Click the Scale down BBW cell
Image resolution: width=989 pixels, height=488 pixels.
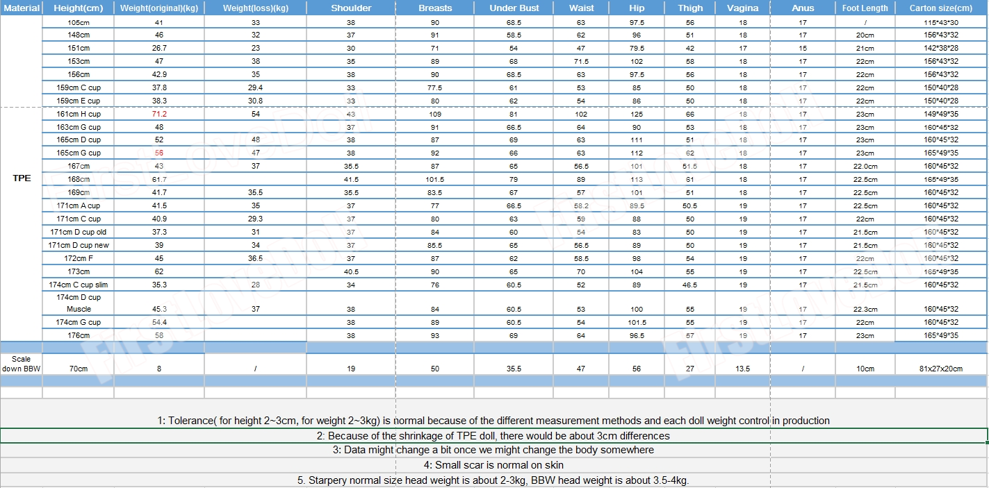point(22,364)
